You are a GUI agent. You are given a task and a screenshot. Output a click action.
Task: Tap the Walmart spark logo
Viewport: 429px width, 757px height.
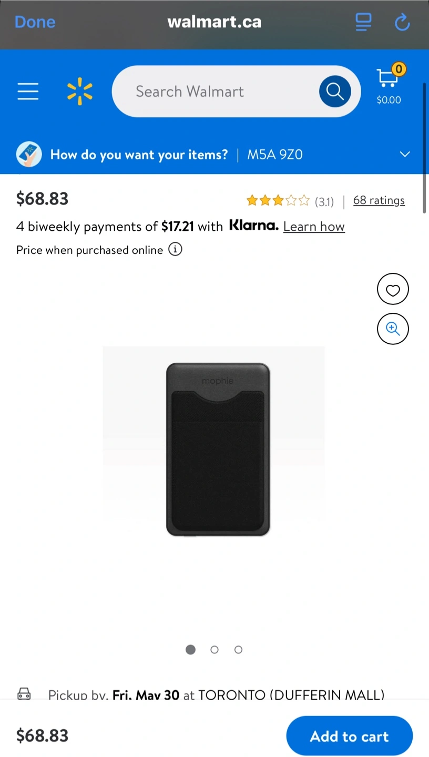[80, 91]
